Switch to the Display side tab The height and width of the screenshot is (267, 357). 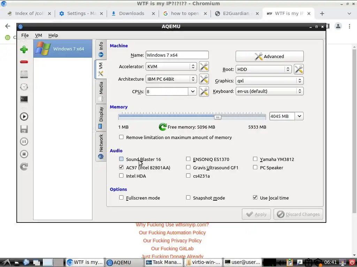pyautogui.click(x=101, y=118)
